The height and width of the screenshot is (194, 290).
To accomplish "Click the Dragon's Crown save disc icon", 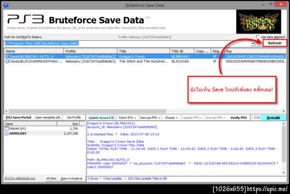I will click(7, 56).
